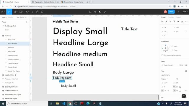Click the text styles four-dot icon

[186, 71]
